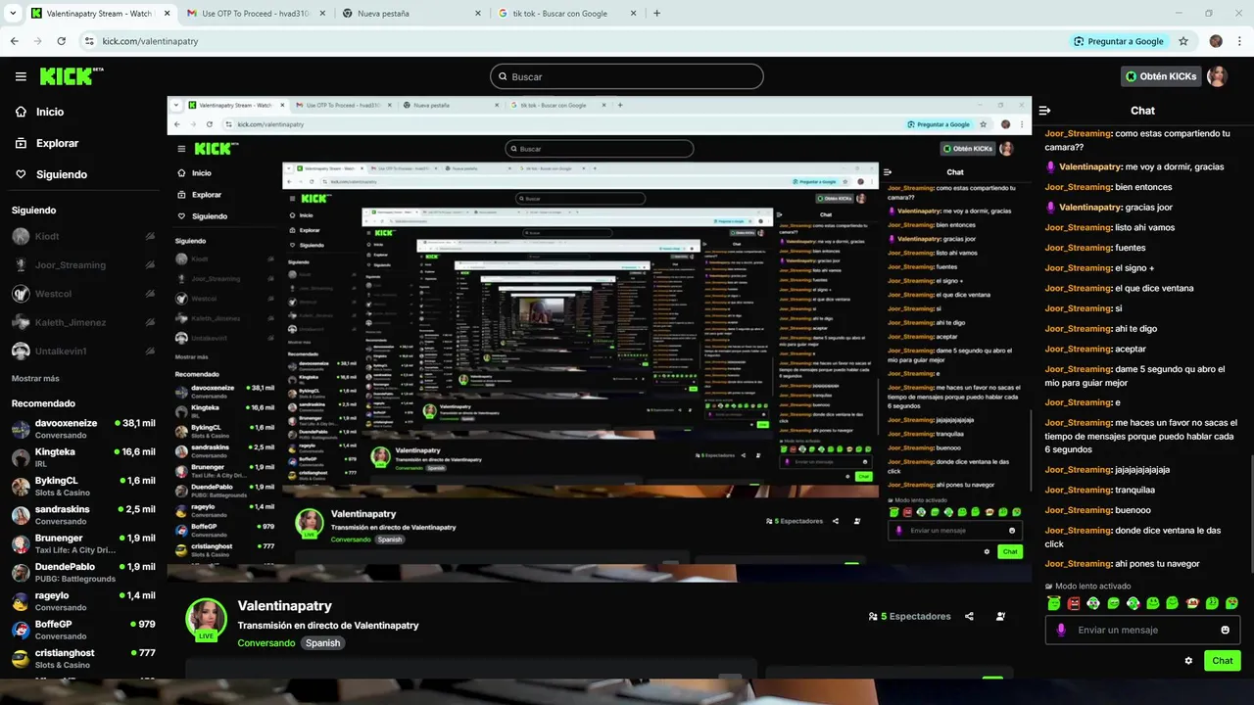Open the Chrome profile avatar in the toolbar

tap(1216, 41)
